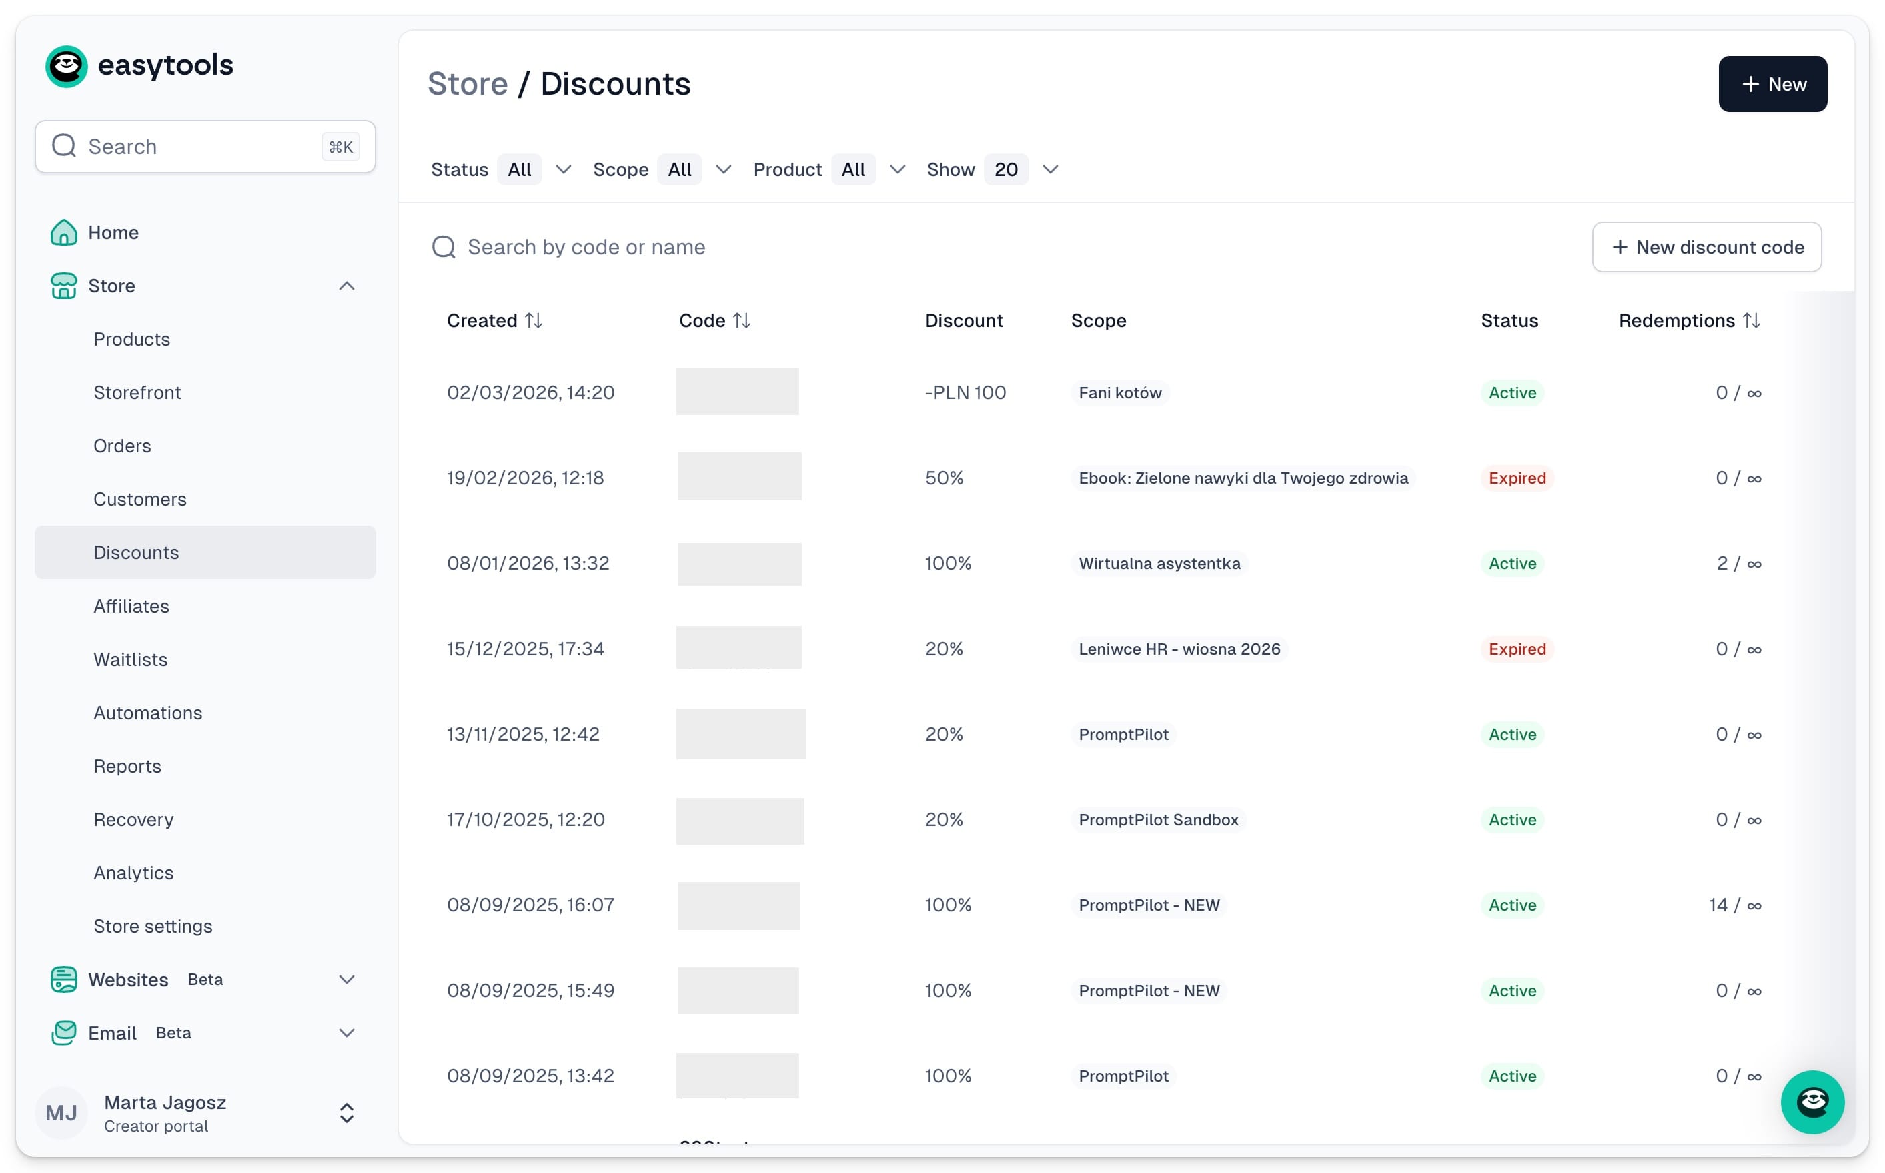Sort the Code column with the arrows icon
This screenshot has width=1885, height=1173.
pos(742,320)
